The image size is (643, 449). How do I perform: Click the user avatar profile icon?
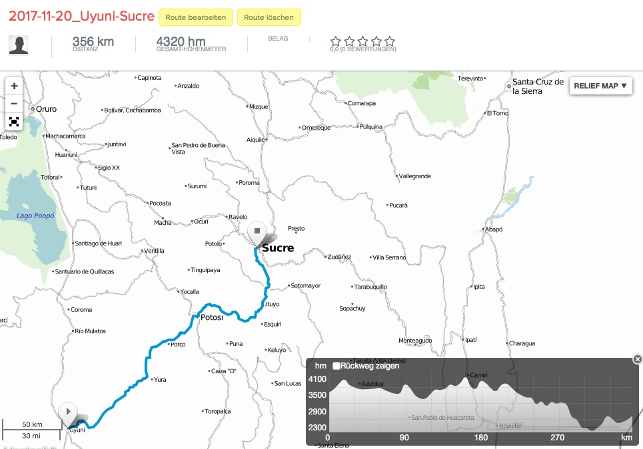19,45
